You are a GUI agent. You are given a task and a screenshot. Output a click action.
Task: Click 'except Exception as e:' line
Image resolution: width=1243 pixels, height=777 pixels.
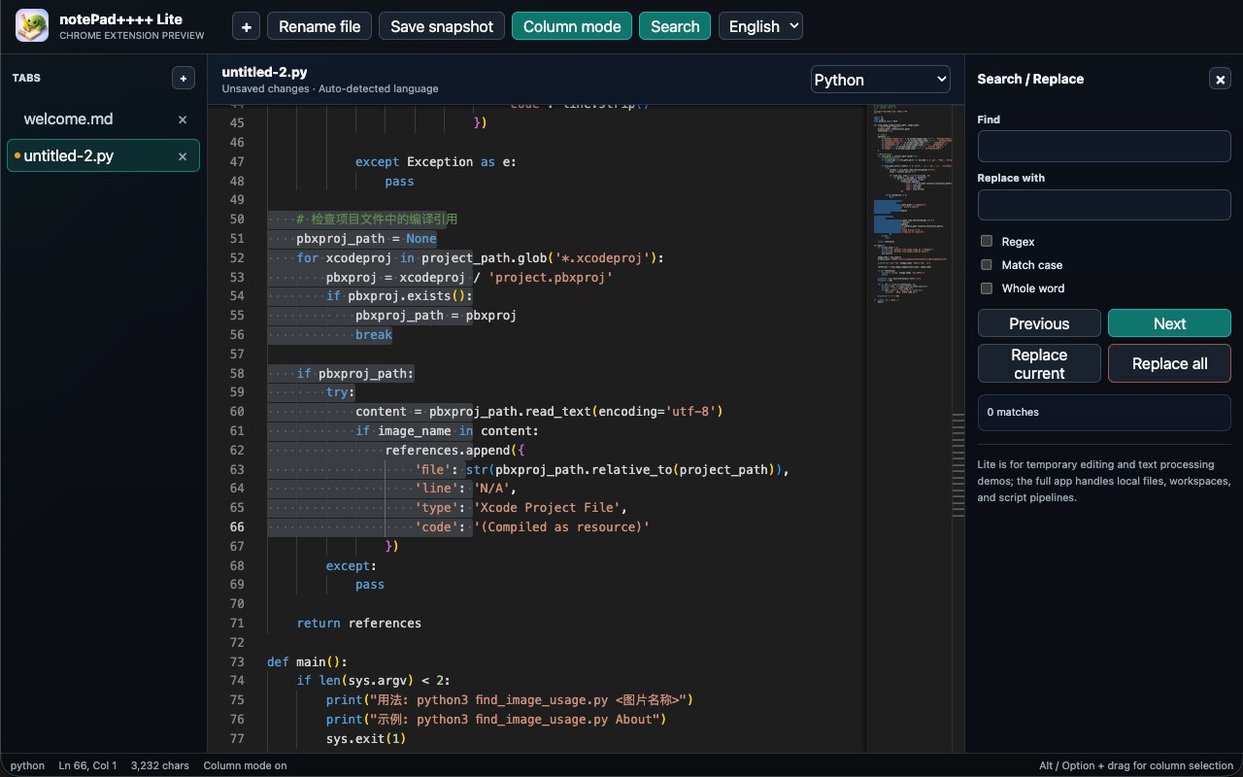[436, 162]
